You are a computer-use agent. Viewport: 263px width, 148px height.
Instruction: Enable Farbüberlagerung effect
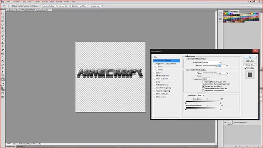tap(155, 85)
